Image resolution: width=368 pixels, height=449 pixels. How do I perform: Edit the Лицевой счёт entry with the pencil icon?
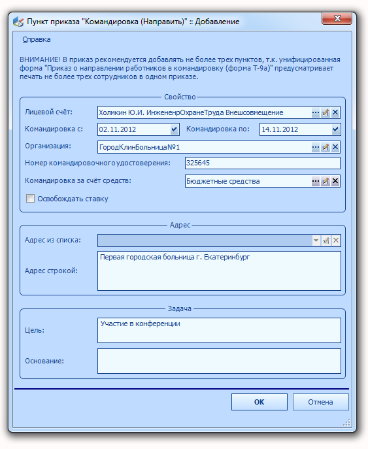point(326,112)
